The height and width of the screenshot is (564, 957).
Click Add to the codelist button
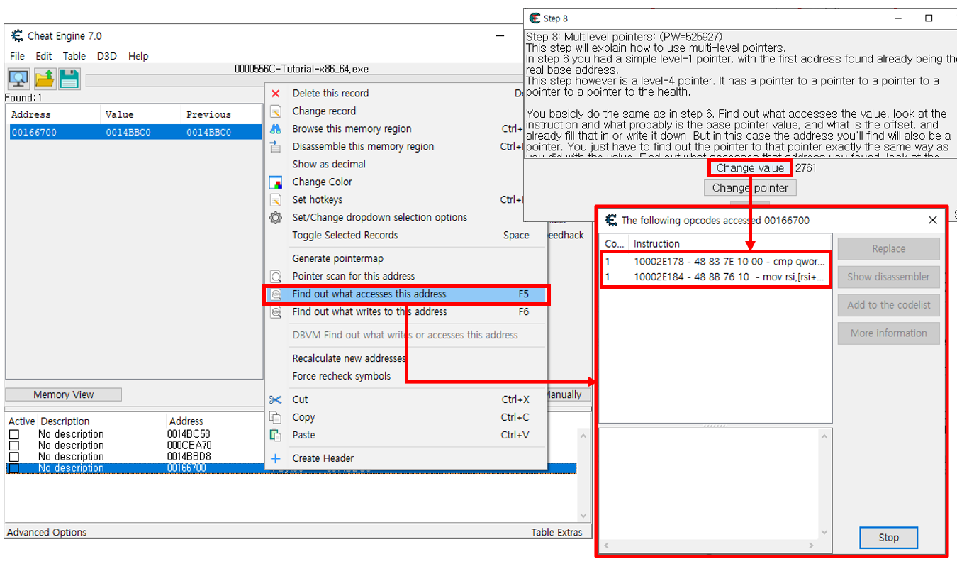tap(888, 305)
